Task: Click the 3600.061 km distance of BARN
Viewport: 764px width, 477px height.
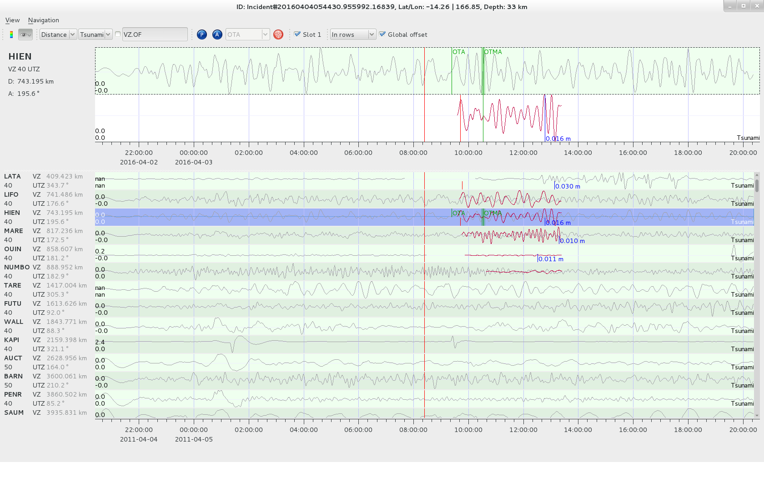Action: coord(66,376)
